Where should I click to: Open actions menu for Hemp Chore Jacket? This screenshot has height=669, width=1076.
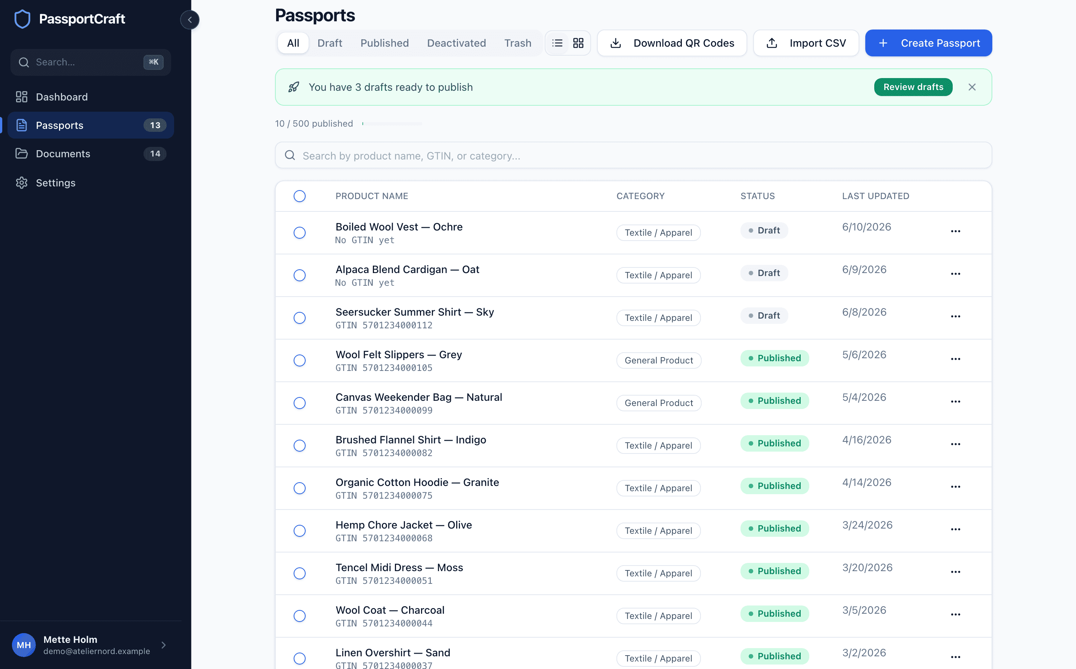955,529
